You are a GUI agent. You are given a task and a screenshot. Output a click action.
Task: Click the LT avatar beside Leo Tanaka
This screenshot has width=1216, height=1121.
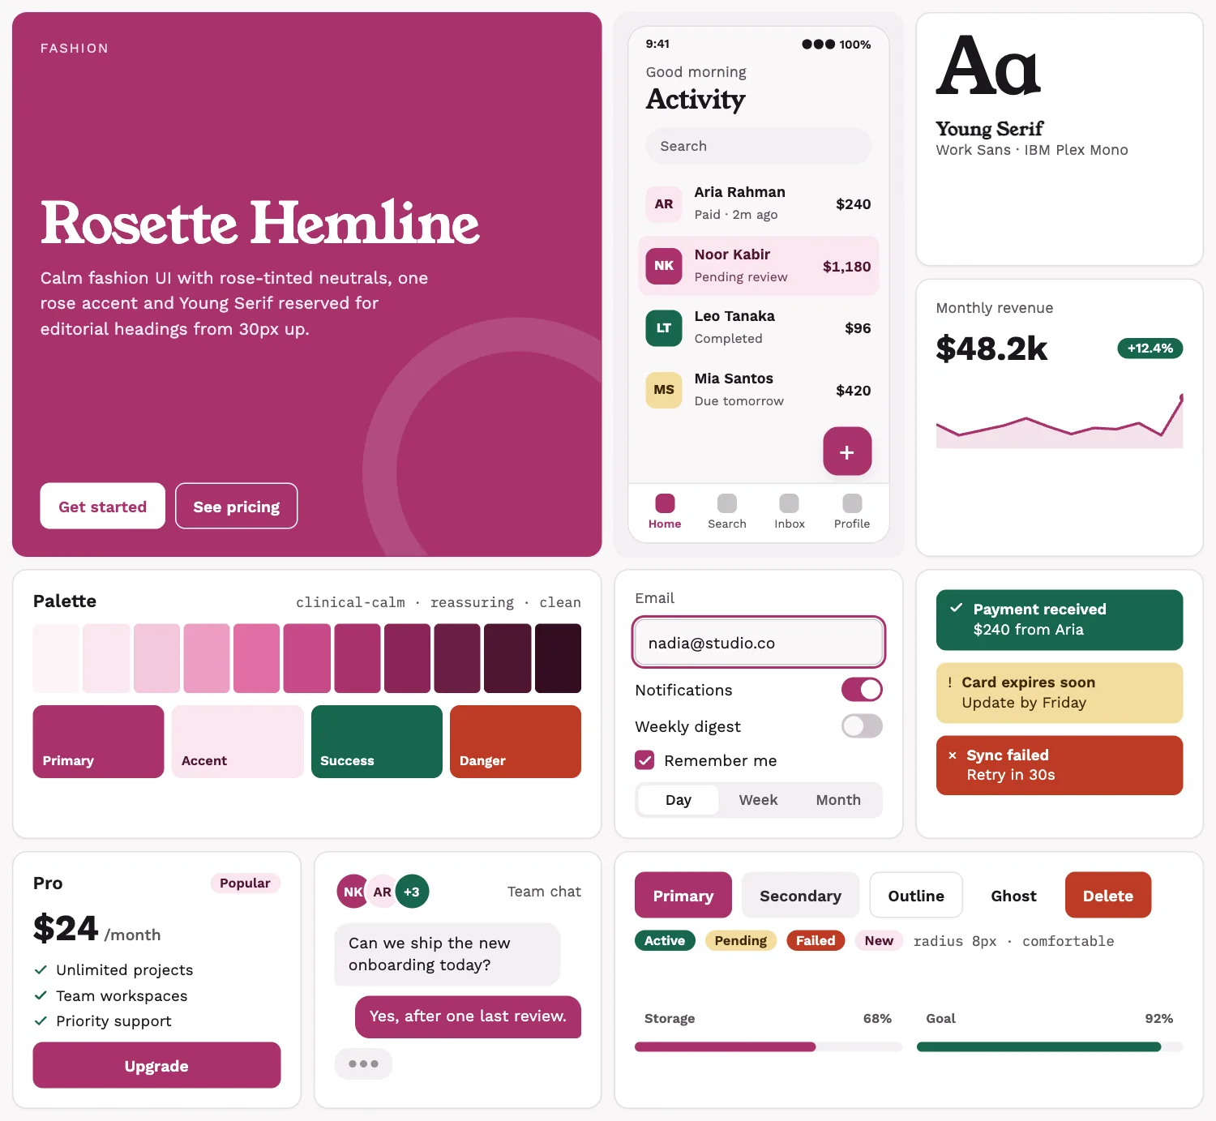664,328
